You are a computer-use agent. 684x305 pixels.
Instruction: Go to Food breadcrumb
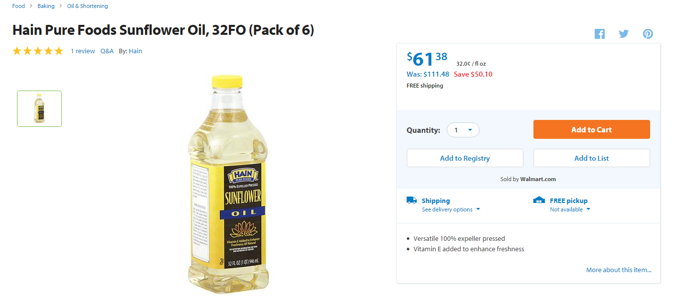coord(18,6)
